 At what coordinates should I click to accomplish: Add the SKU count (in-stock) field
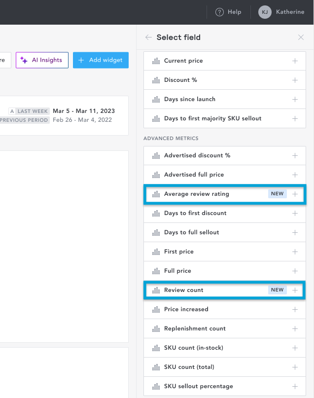(295, 348)
